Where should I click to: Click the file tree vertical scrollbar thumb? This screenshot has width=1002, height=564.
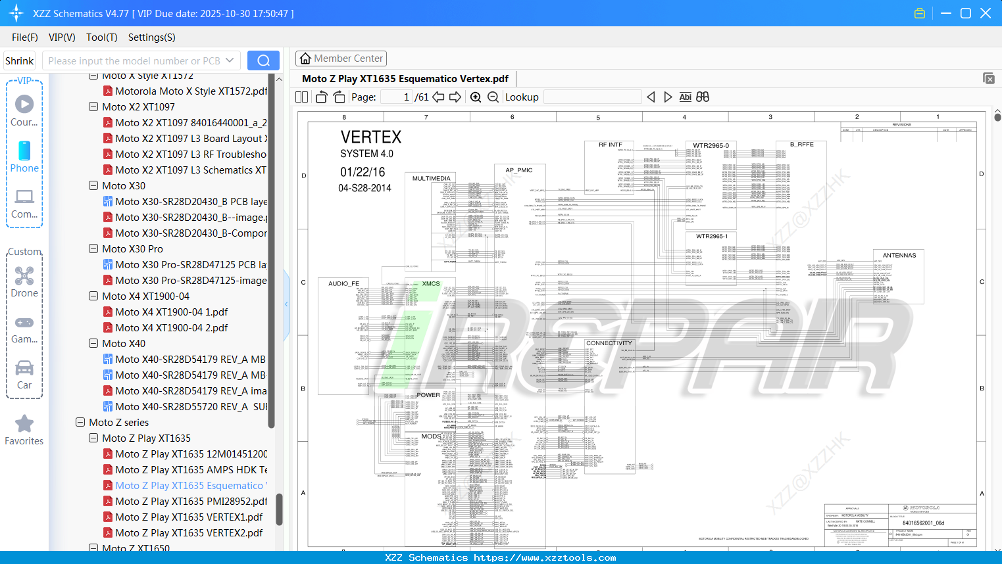(279, 510)
